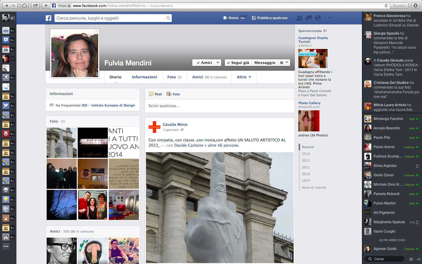The image size is (422, 264).
Task: Open notifications globe icon
Action: (318, 18)
